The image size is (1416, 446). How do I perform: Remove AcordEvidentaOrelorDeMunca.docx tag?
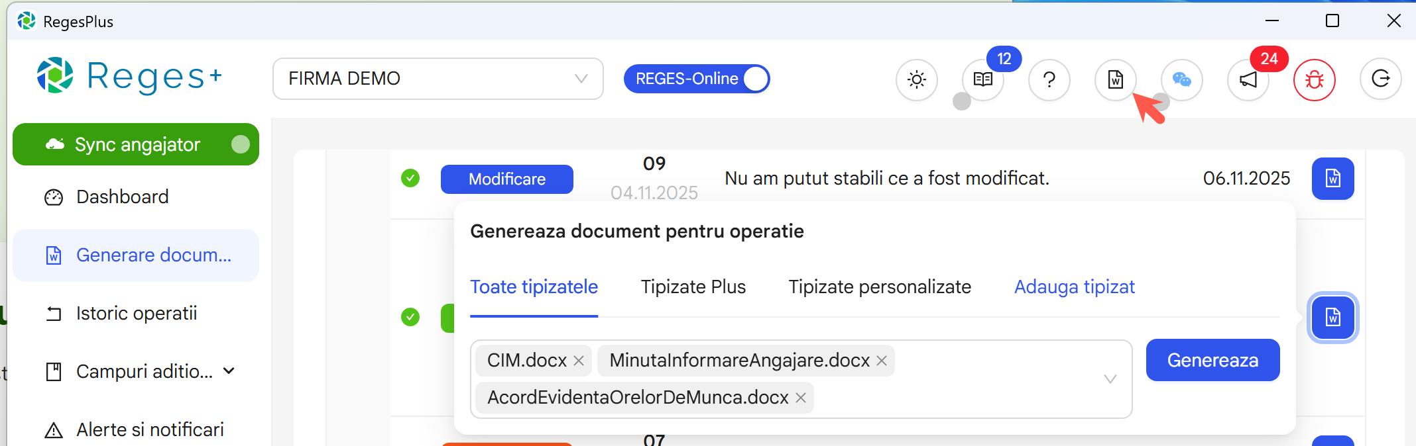click(801, 398)
